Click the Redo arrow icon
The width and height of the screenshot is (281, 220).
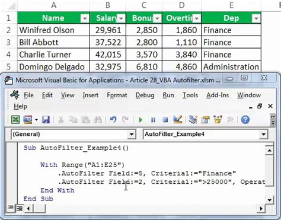125,120
